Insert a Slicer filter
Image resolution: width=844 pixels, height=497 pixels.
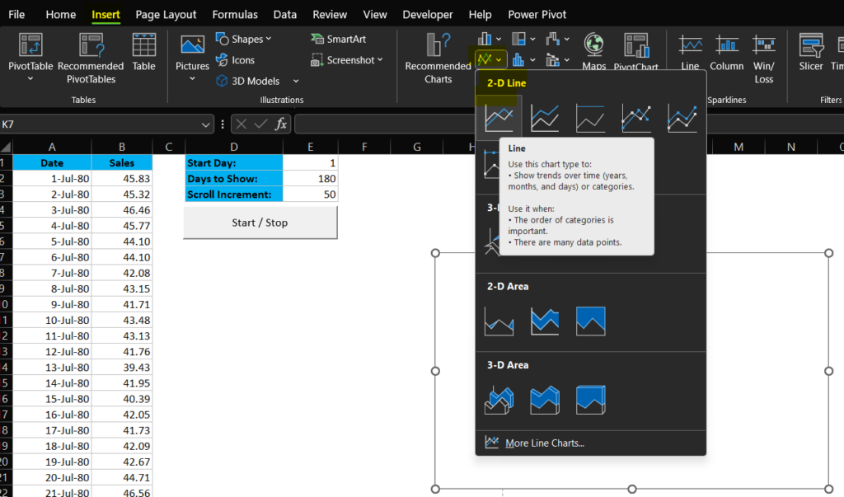(811, 52)
